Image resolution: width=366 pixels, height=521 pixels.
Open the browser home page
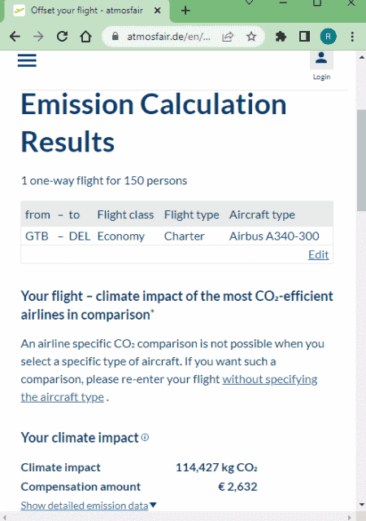(86, 36)
